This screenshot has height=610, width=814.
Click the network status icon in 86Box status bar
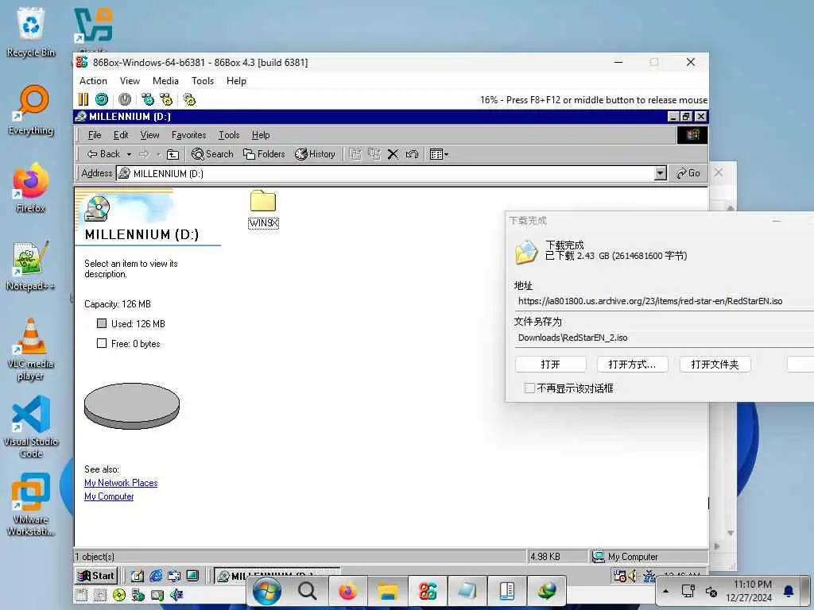point(138,595)
